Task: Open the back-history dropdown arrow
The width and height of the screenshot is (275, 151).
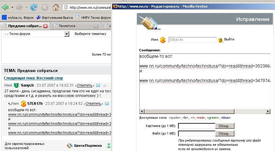Action: (x=12, y=7)
